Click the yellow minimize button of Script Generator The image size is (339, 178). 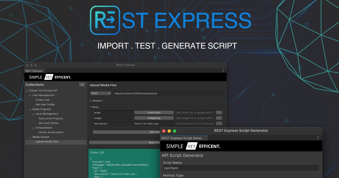(169, 131)
